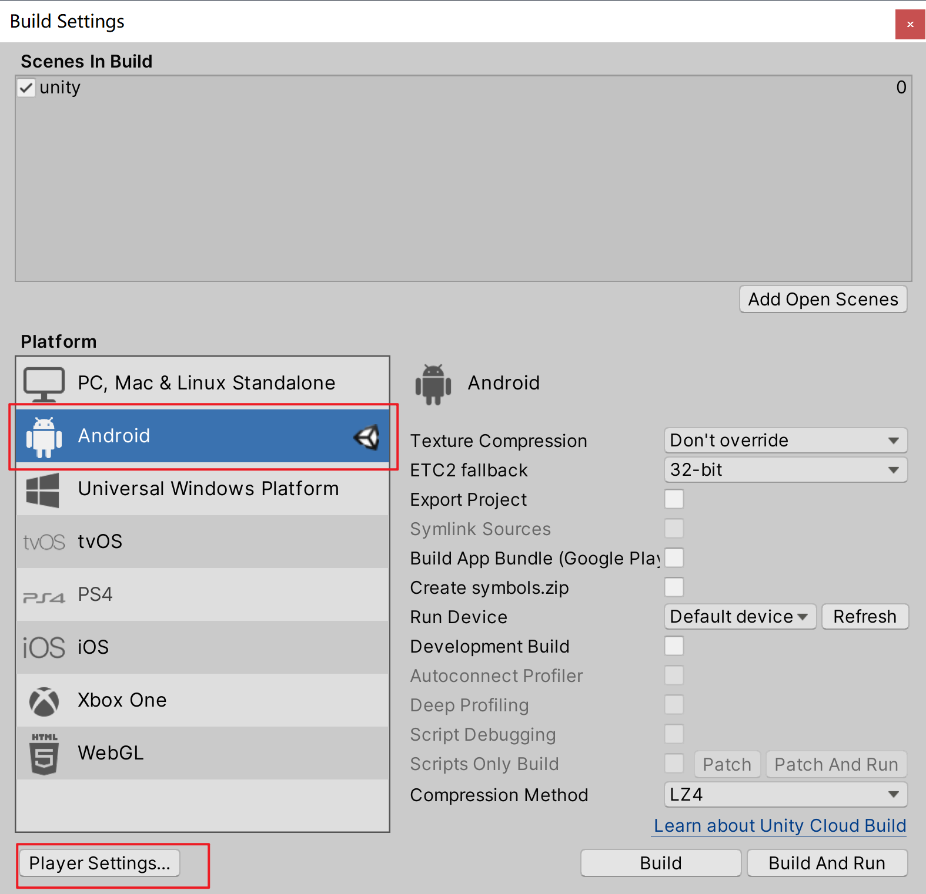Click the Texture Compression label
Image resolution: width=926 pixels, height=894 pixels.
(x=499, y=441)
